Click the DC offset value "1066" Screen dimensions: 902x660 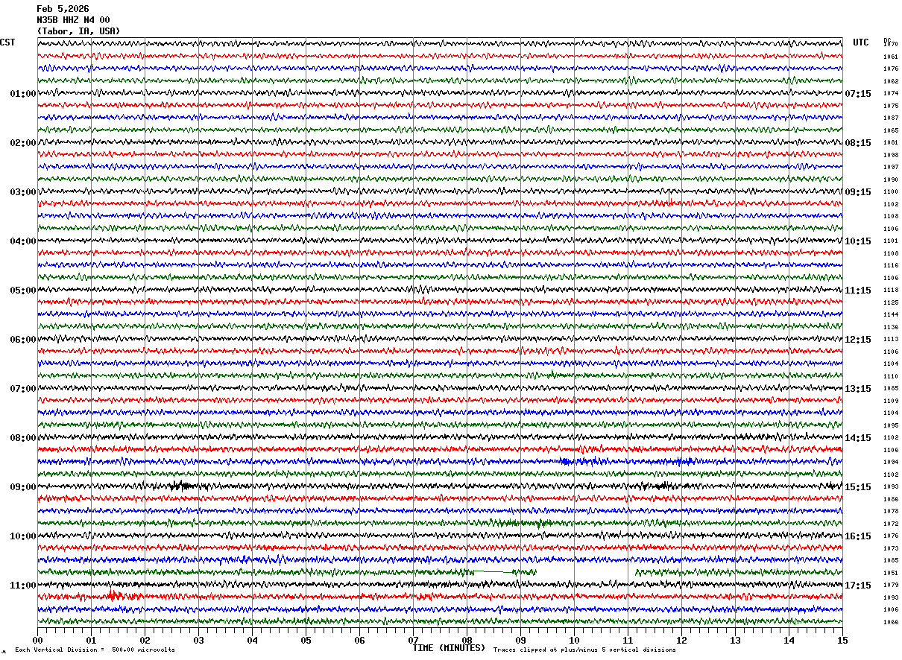891,622
